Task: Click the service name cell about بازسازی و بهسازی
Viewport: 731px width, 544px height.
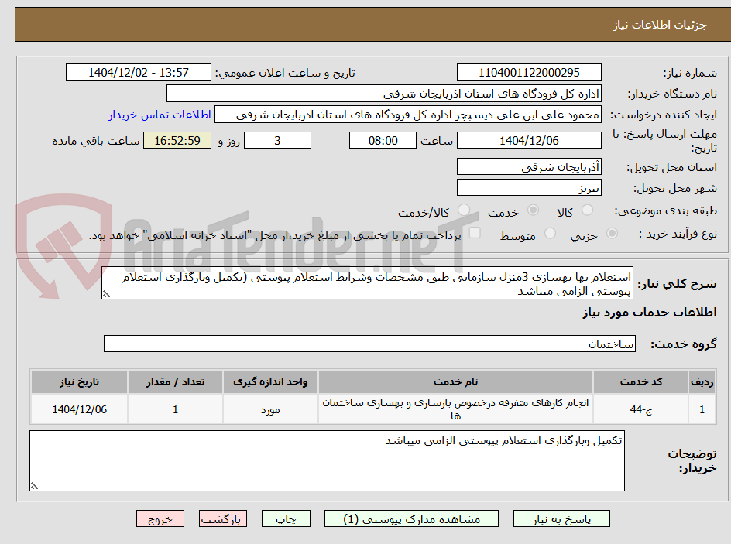Action: [455, 409]
